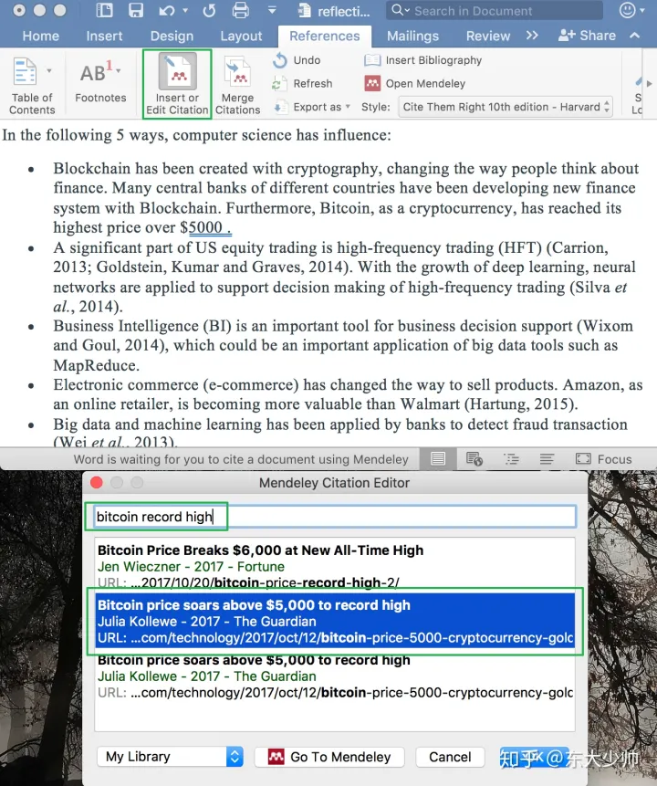Print the document with printer icon
The width and height of the screenshot is (657, 786).
click(x=241, y=11)
